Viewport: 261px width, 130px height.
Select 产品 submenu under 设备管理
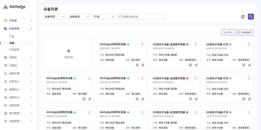click(x=12, y=36)
